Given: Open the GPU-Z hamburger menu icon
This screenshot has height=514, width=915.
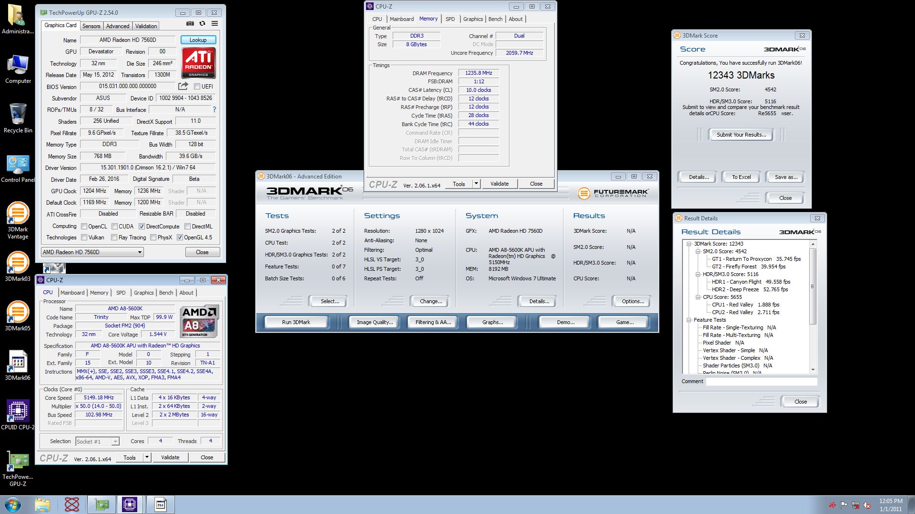Looking at the screenshot, I should tap(215, 23).
